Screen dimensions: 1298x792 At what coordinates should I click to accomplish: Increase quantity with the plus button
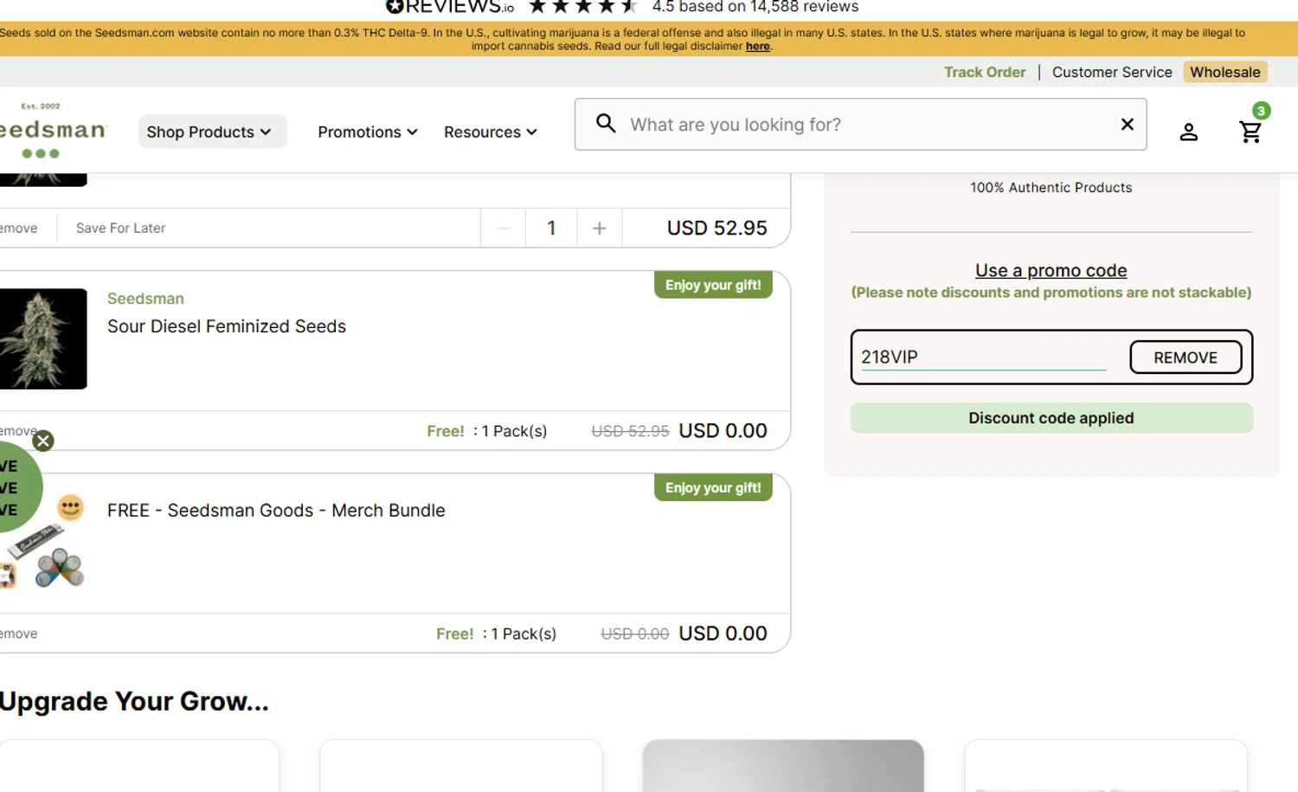point(599,229)
